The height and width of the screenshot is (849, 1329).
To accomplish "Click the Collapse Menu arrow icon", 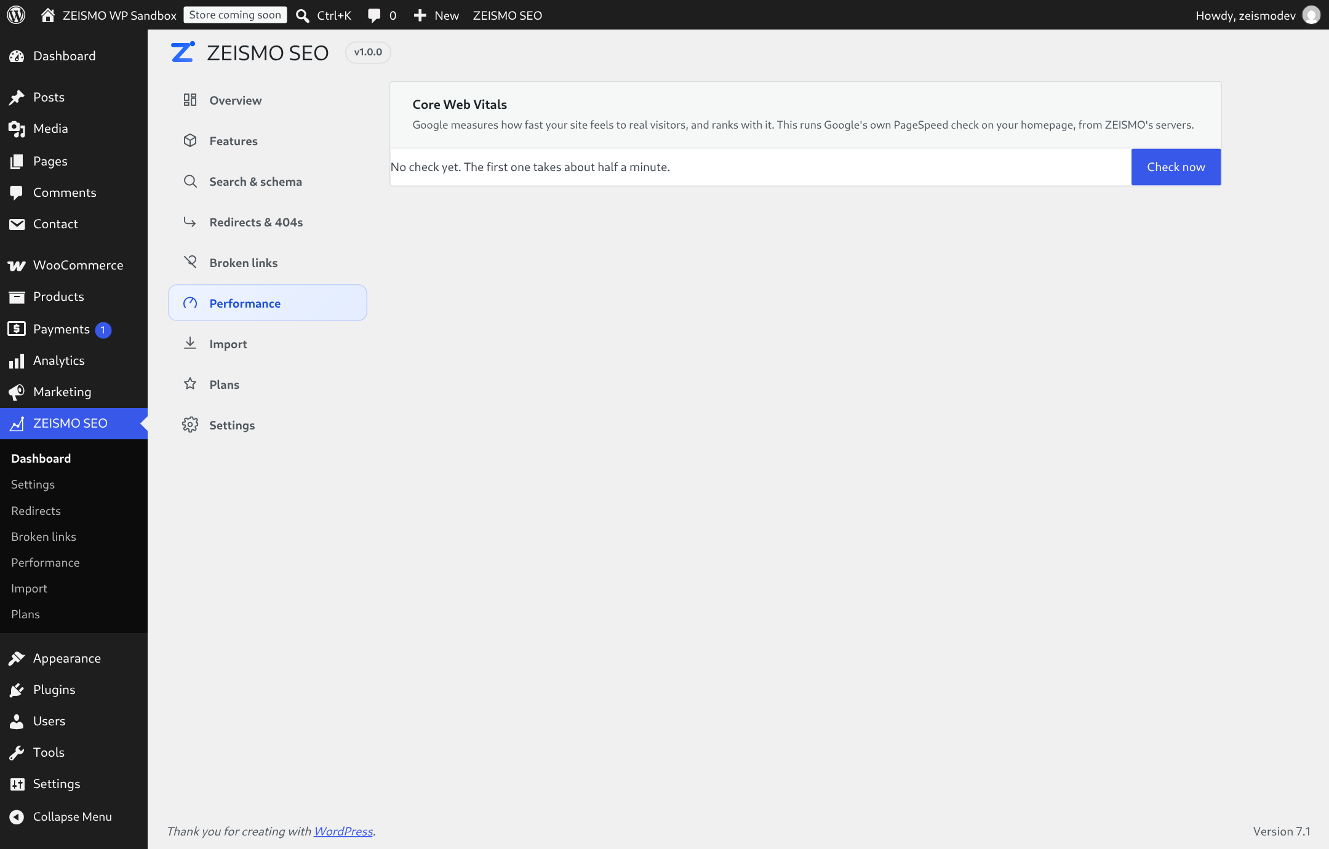I will (17, 816).
